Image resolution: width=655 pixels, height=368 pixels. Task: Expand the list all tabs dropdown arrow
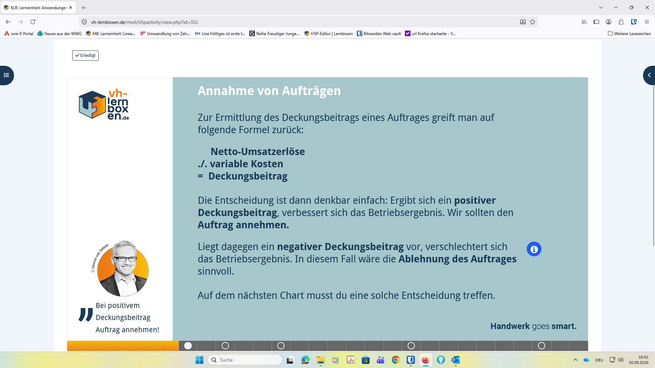point(601,7)
